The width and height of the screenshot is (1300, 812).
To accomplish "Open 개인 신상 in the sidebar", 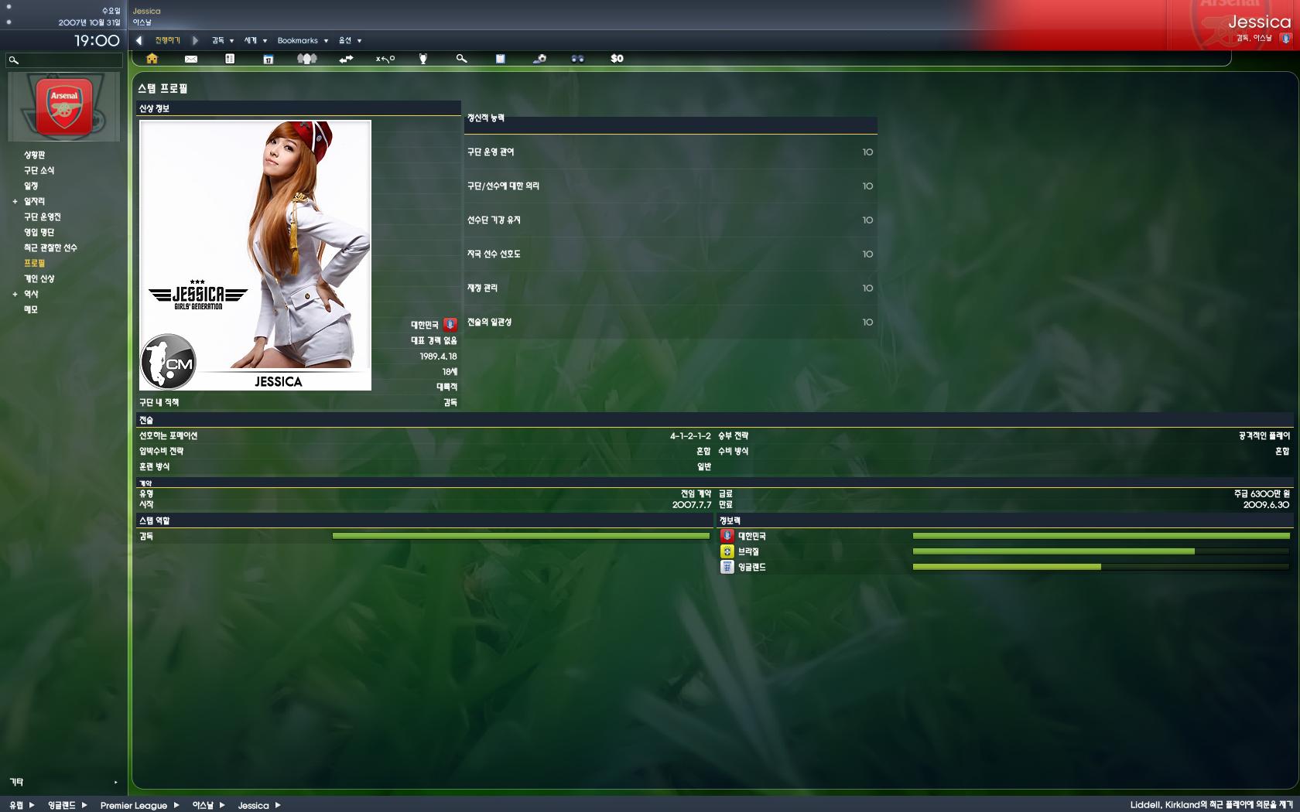I will [x=39, y=278].
